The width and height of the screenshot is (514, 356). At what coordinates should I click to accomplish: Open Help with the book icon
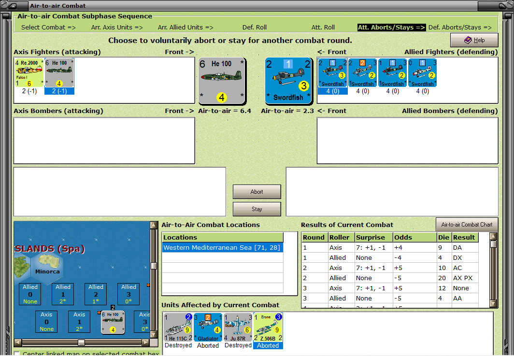click(474, 40)
